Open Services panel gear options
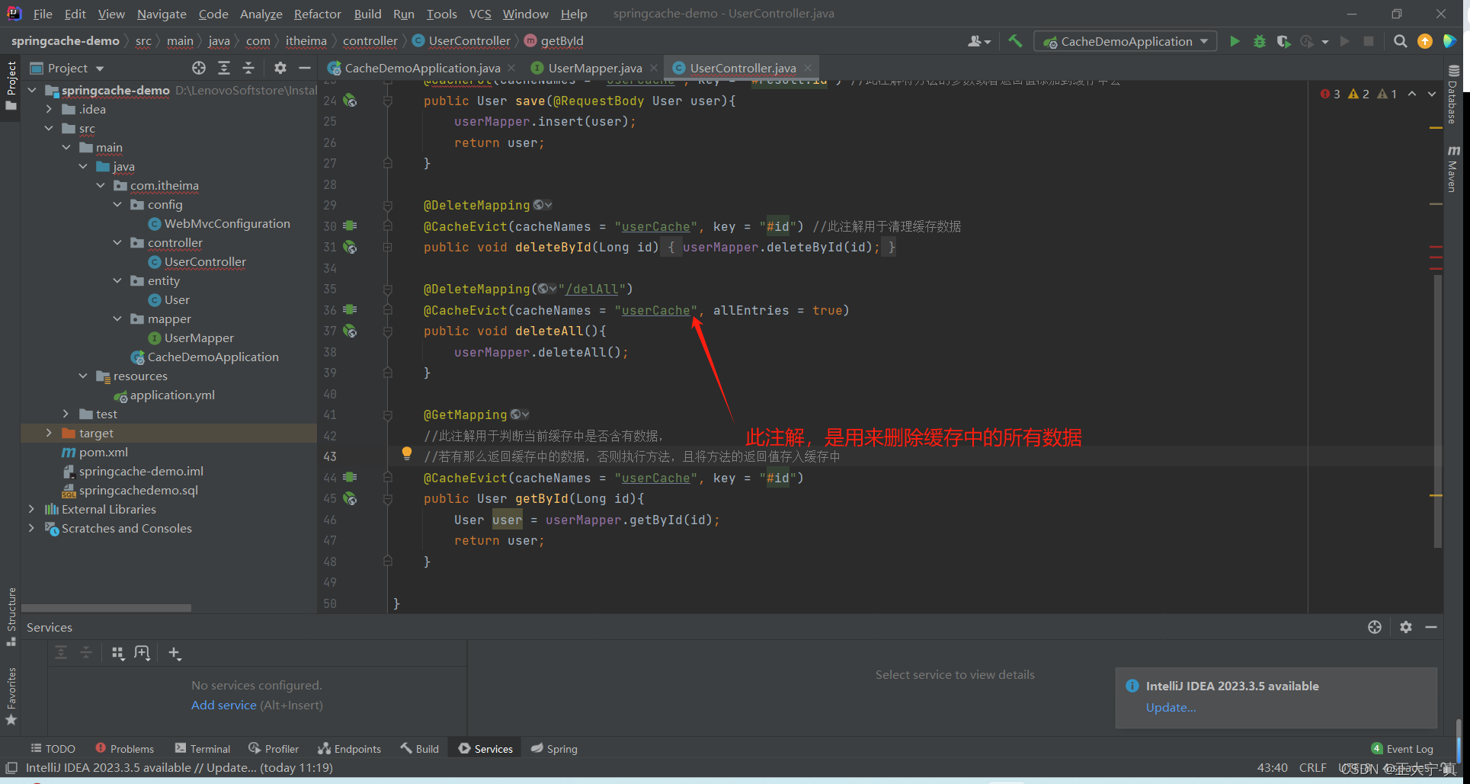Image resolution: width=1470 pixels, height=784 pixels. [x=1406, y=627]
